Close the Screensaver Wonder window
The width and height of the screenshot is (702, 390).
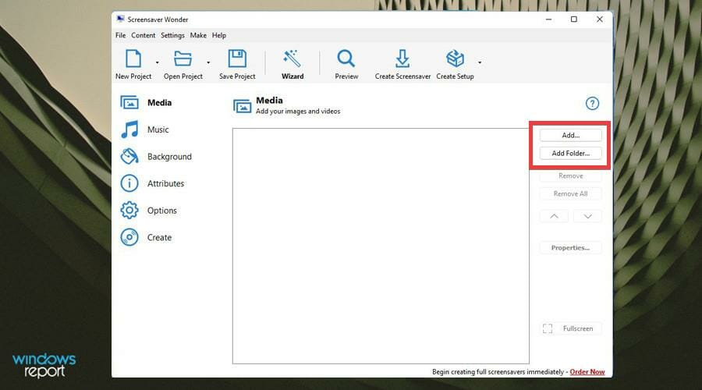click(600, 19)
